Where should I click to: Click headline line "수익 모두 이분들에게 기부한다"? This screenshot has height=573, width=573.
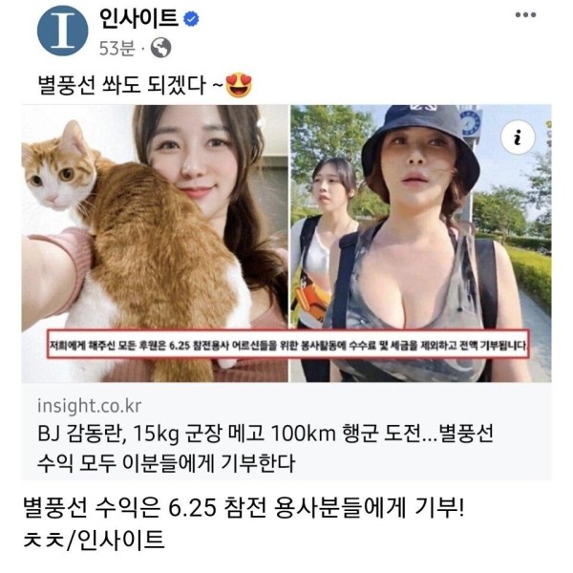(166, 463)
